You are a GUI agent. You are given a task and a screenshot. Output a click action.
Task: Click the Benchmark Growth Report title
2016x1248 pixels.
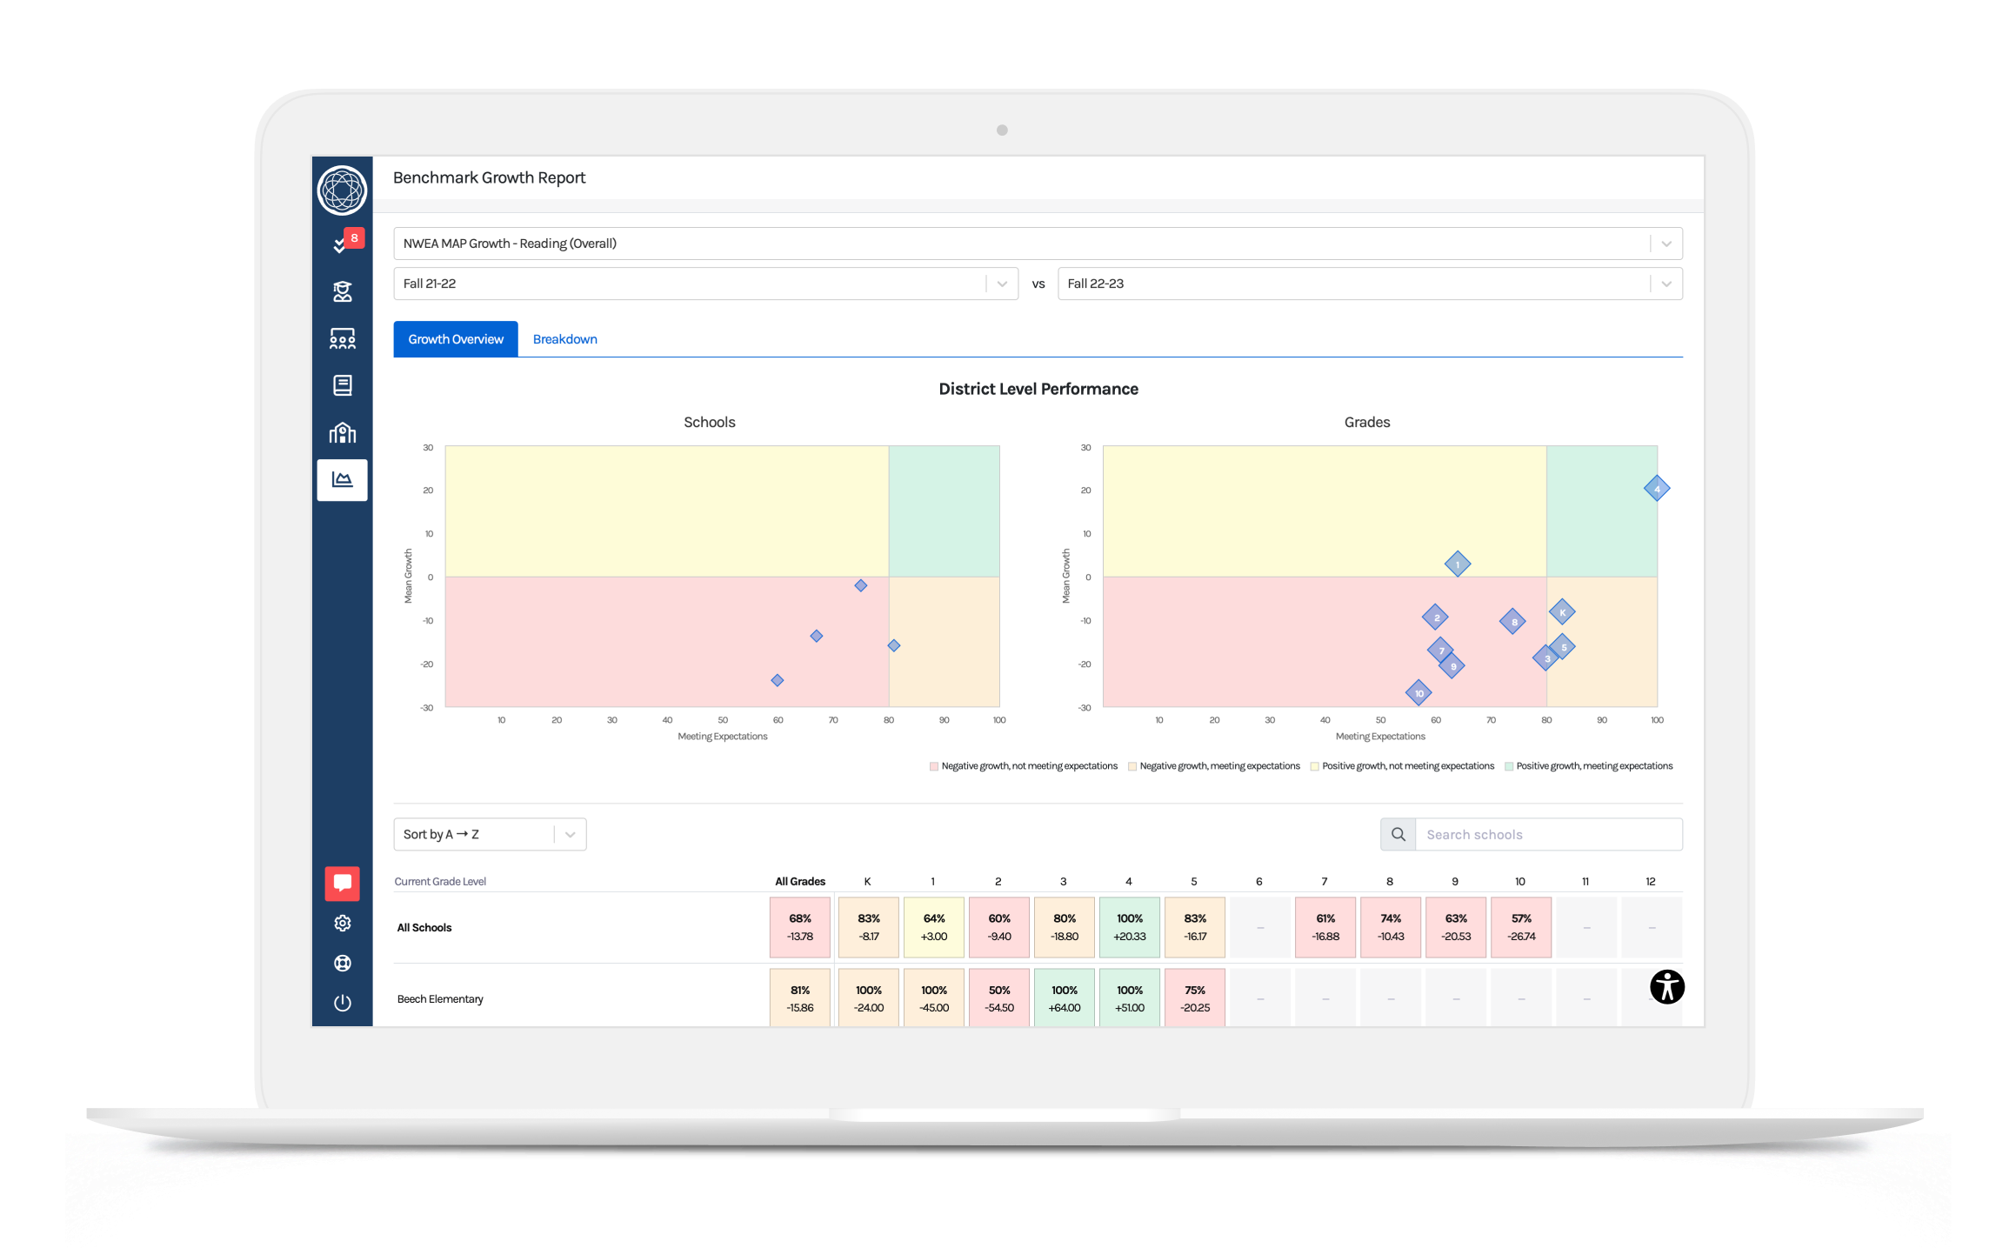489,177
